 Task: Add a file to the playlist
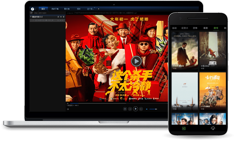(61, 17)
